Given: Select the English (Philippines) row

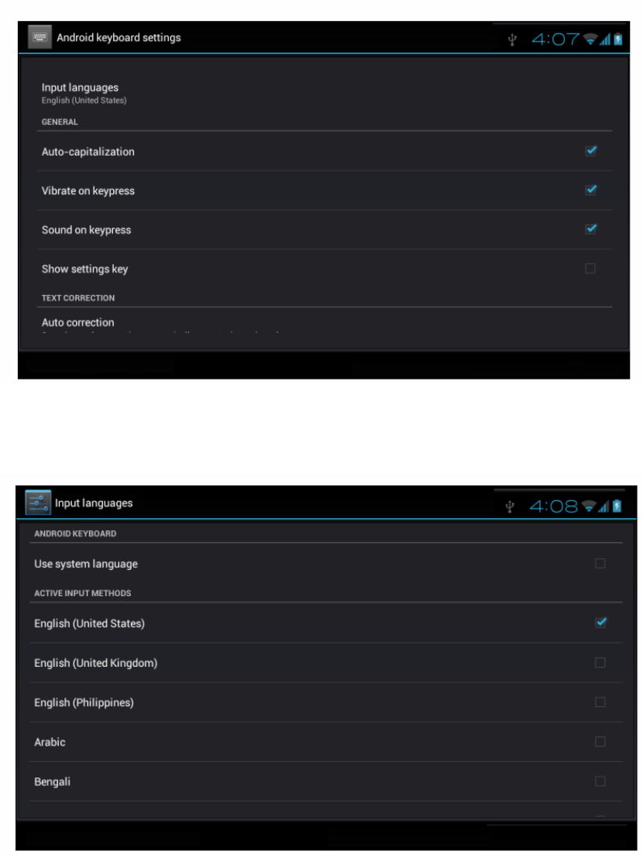Looking at the screenshot, I should click(x=325, y=702).
